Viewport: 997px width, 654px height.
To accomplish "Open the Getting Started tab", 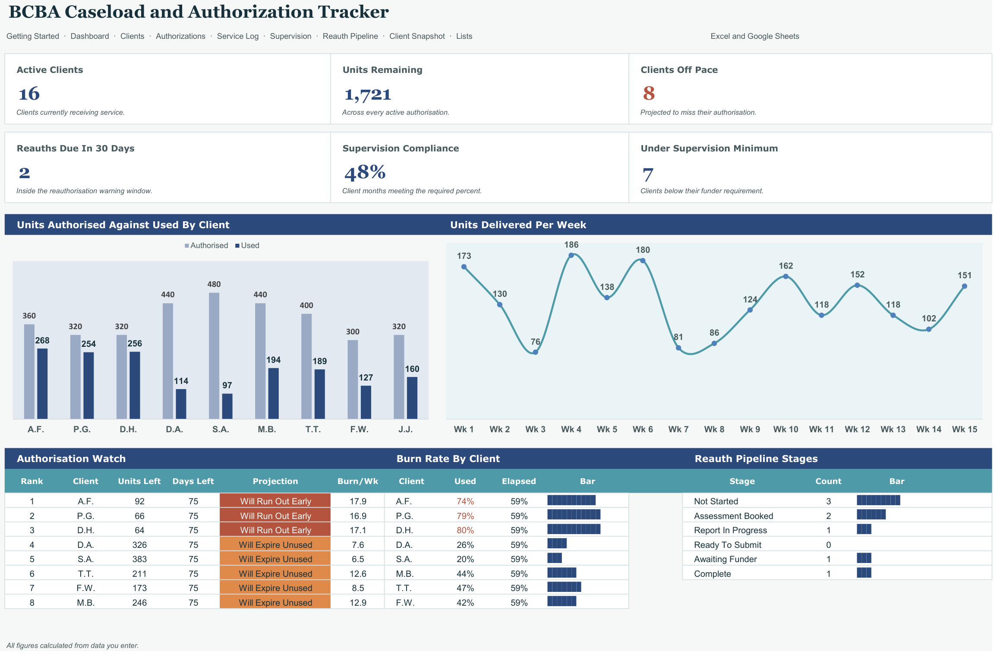I will (33, 36).
